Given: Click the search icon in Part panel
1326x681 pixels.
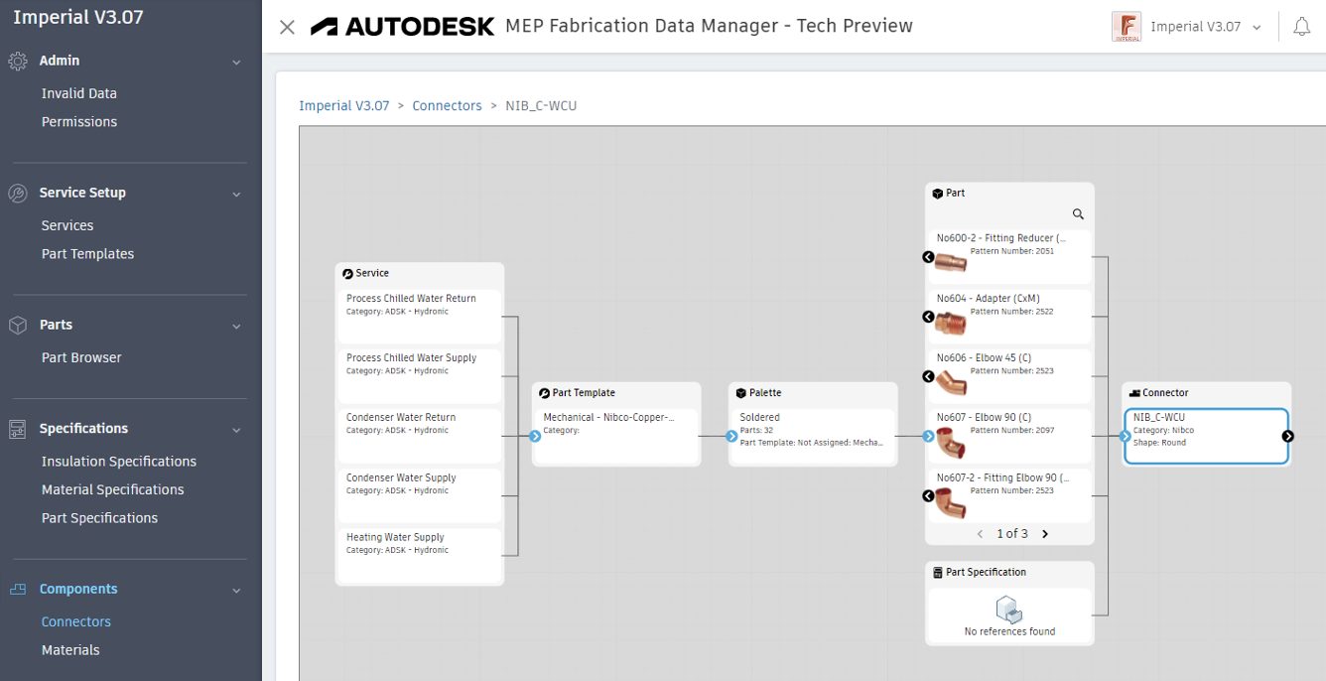Looking at the screenshot, I should [x=1078, y=213].
